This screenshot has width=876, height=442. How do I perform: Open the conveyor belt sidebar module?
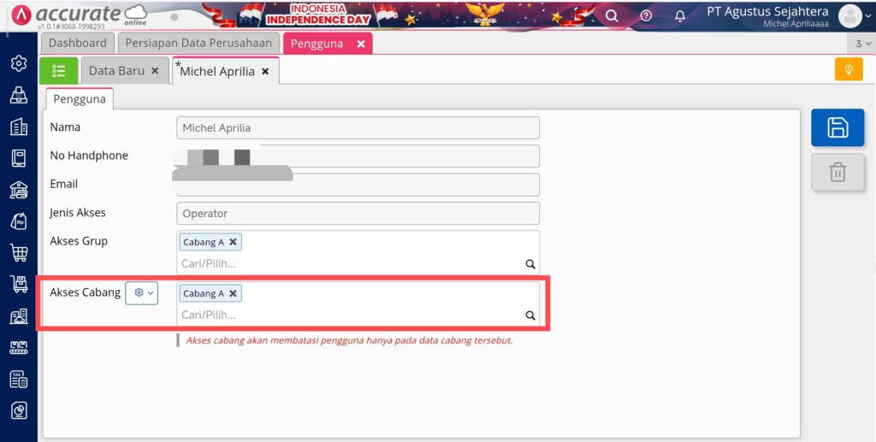click(19, 348)
